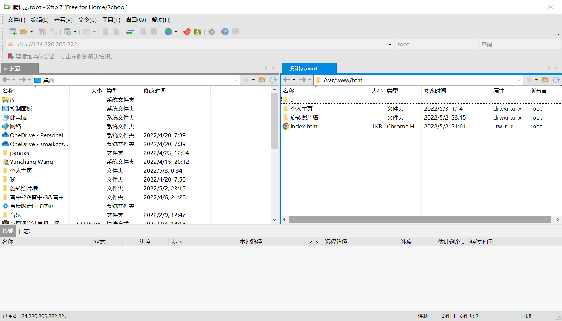562x321 pixels.
Task: Open the 查看(V) menu
Action: (x=63, y=20)
